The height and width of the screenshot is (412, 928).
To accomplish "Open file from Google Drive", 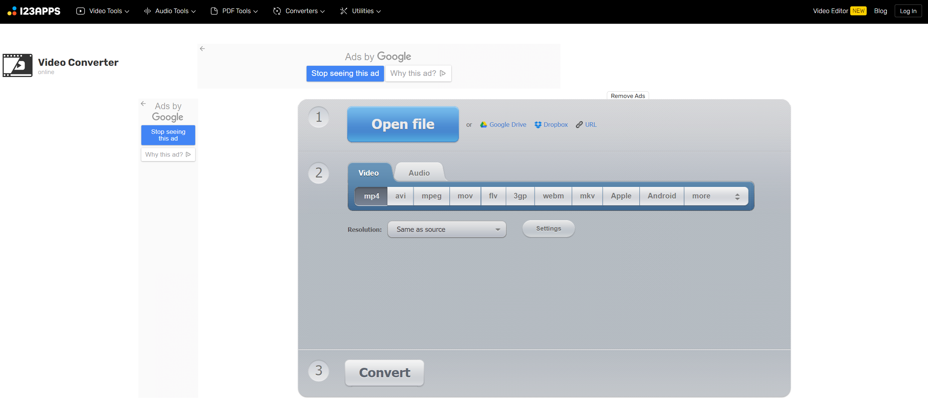I will (x=503, y=124).
